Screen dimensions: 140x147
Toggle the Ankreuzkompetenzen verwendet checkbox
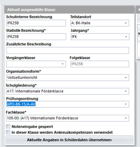tap(8, 132)
